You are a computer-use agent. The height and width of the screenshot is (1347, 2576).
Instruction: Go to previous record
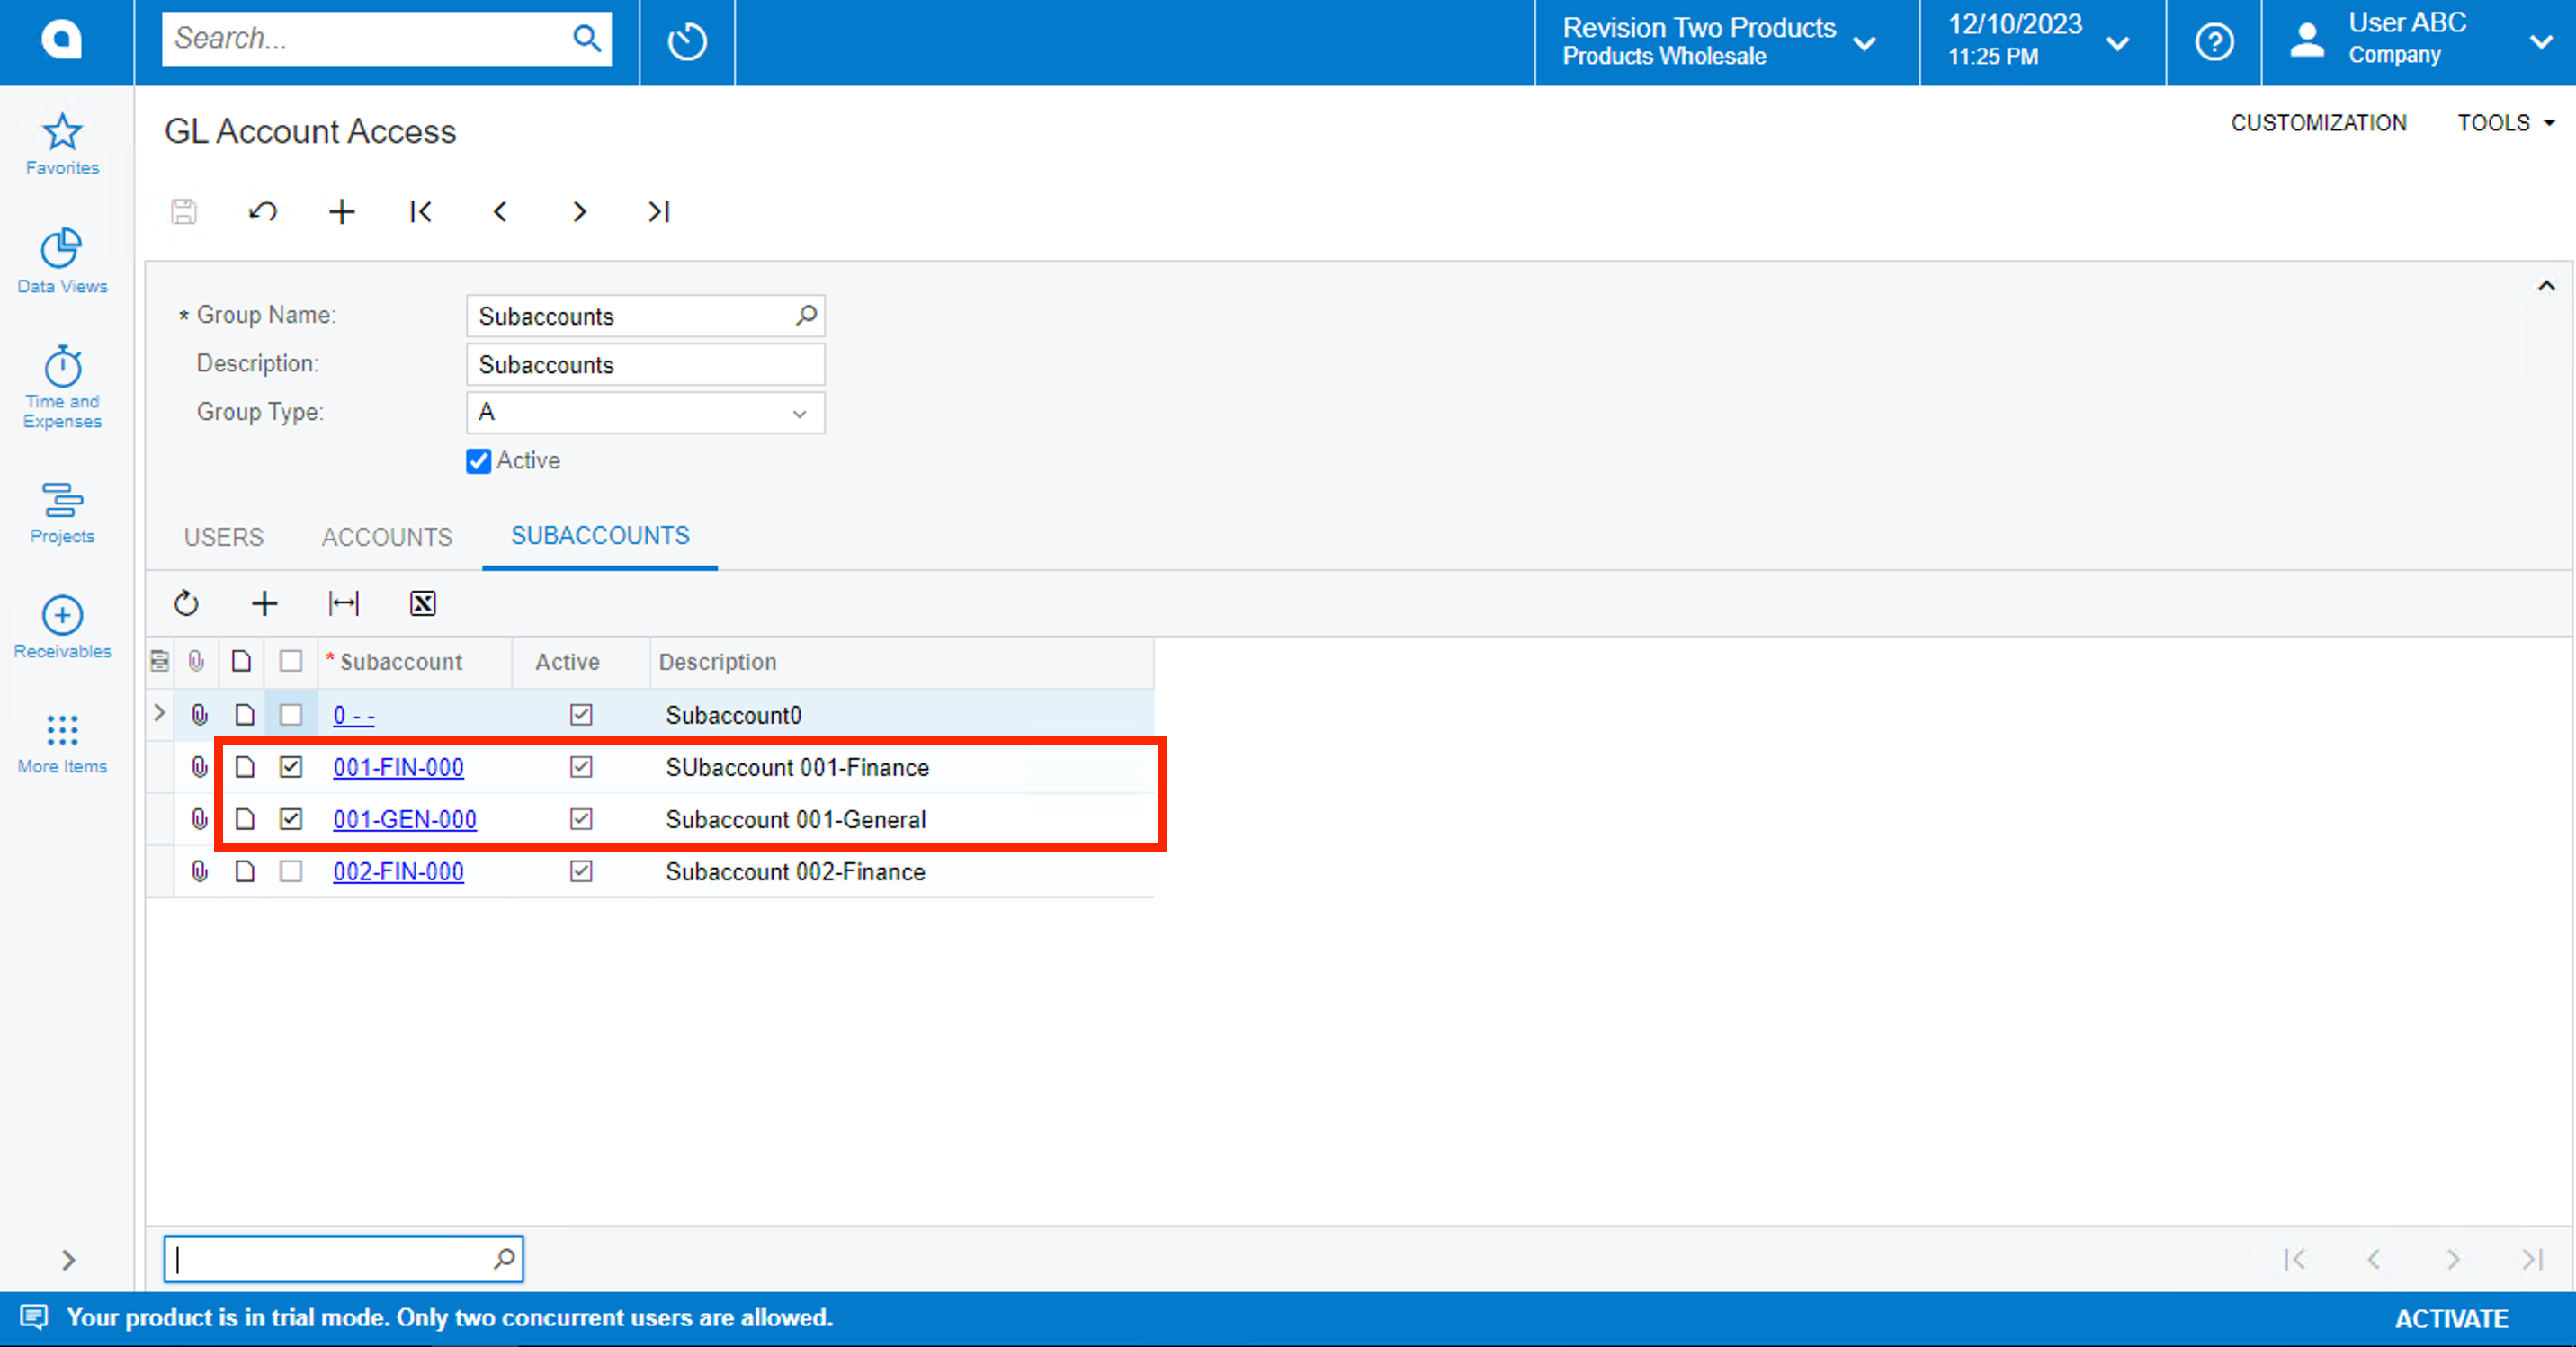pos(500,211)
